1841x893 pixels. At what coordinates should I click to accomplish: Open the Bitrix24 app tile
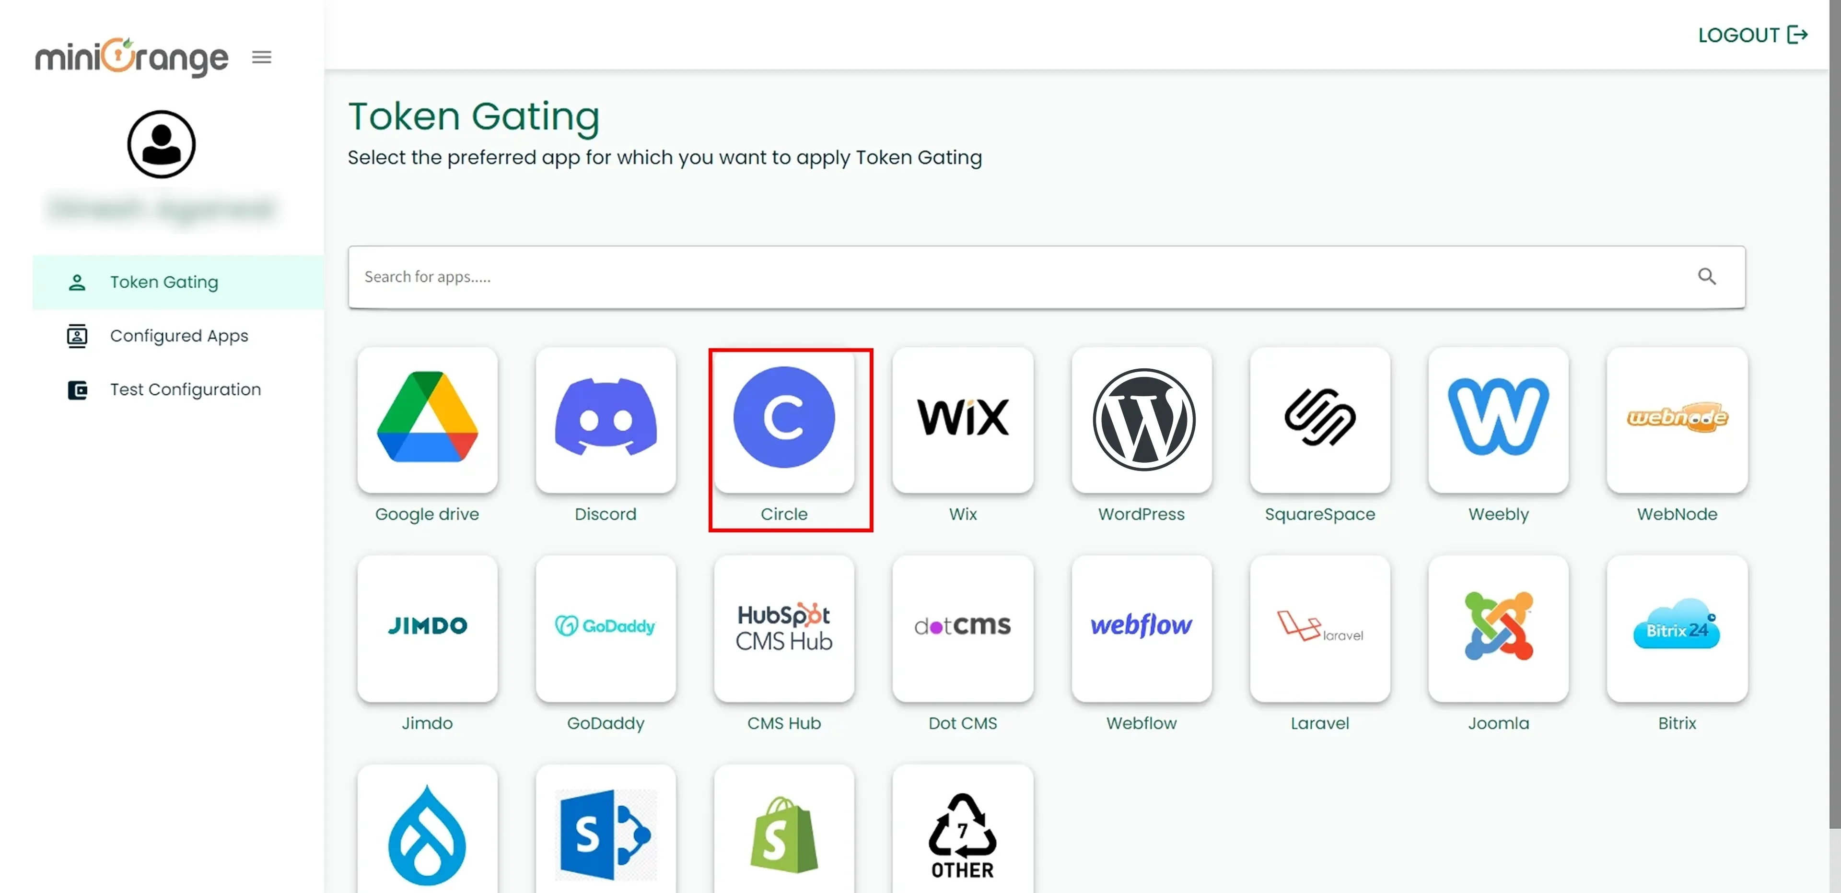1678,628
